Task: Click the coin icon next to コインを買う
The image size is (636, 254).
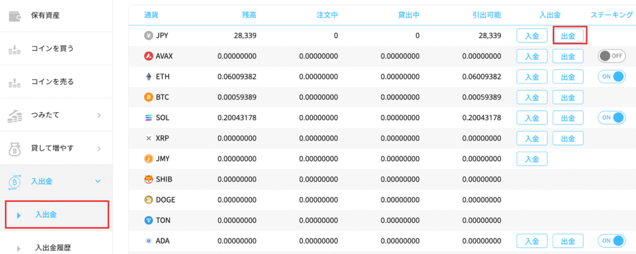Action: coord(14,48)
